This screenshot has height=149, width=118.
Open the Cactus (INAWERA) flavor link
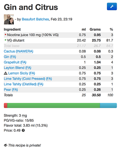pyautogui.click(x=18, y=51)
